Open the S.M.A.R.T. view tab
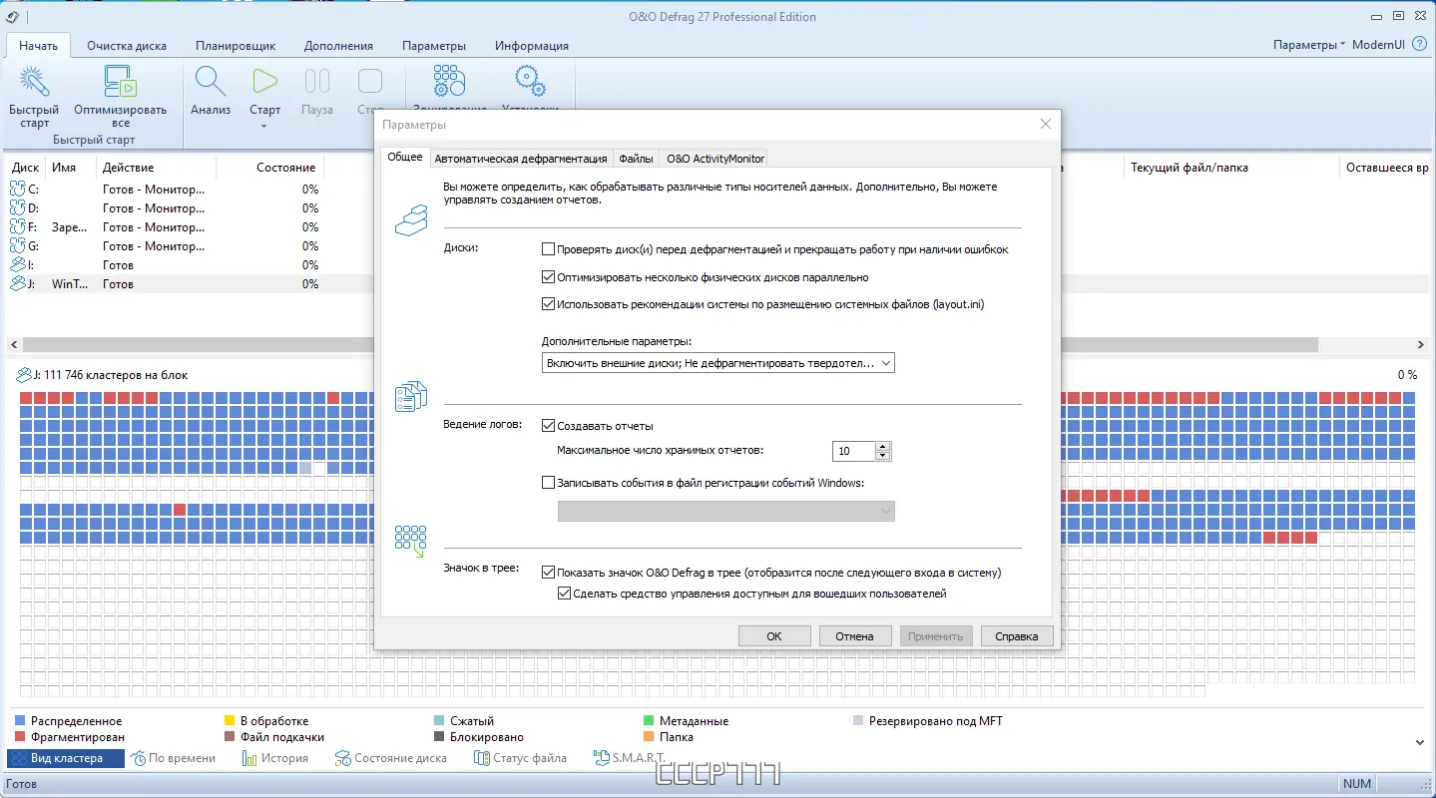Viewport: 1436px width, 798px height. (630, 758)
